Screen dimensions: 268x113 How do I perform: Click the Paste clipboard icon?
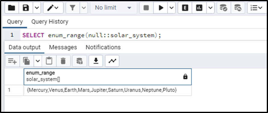(x=49, y=61)
